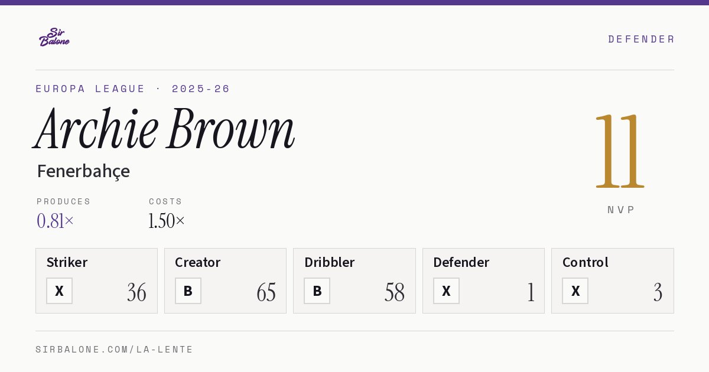Click the Produces value 0.81×
This screenshot has height=372, width=709.
pos(56,221)
